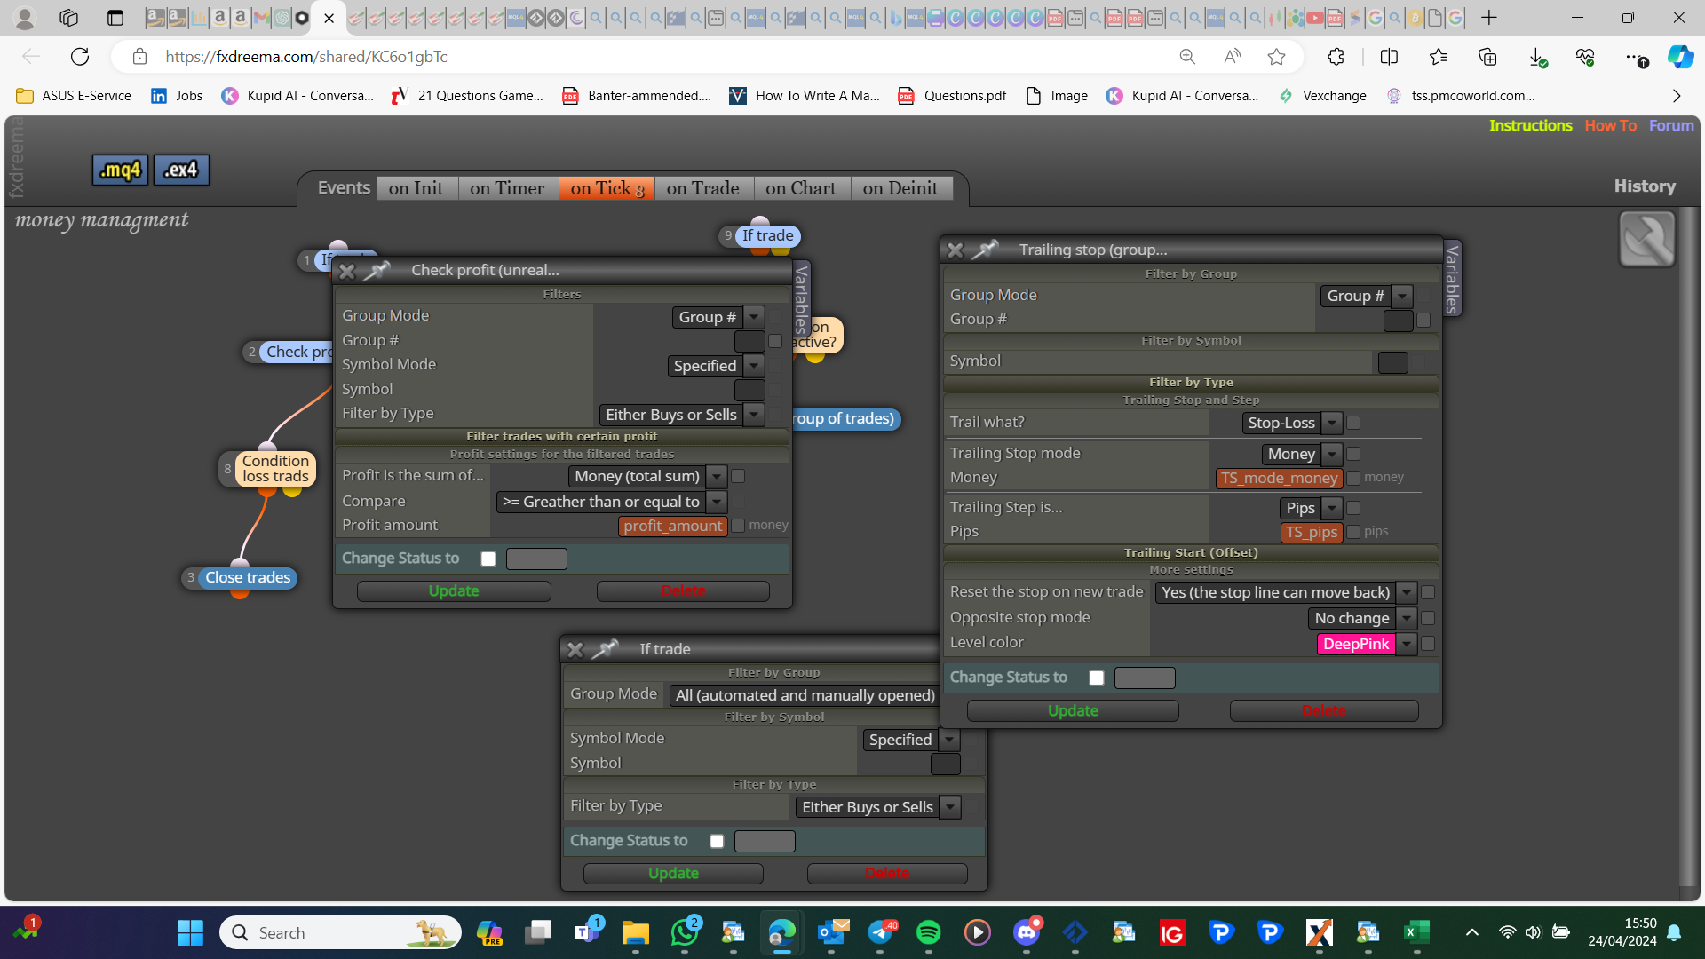Viewport: 1705px width, 959px height.
Task: Toggle Change Status checkbox in Check profit
Action: click(488, 559)
